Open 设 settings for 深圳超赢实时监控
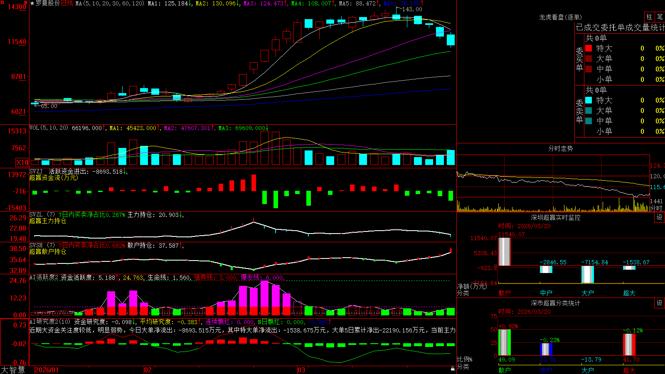 click(660, 217)
